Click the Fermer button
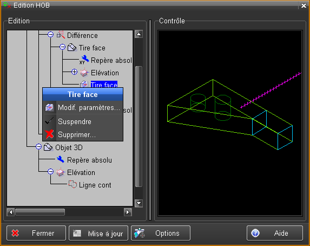310x246 pixels. (x=36, y=233)
